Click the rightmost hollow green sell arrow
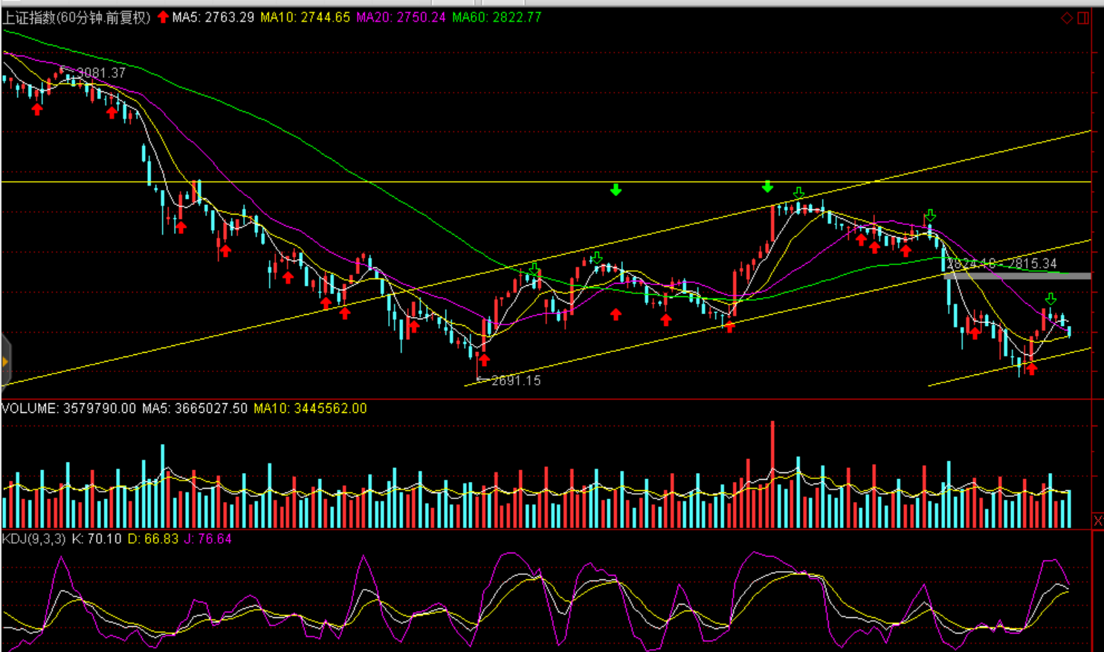Viewport: 1104px width, 652px height. (x=1050, y=299)
